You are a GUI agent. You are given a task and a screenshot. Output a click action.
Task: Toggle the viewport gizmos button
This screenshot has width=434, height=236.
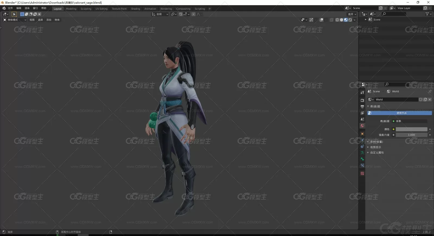(x=311, y=20)
